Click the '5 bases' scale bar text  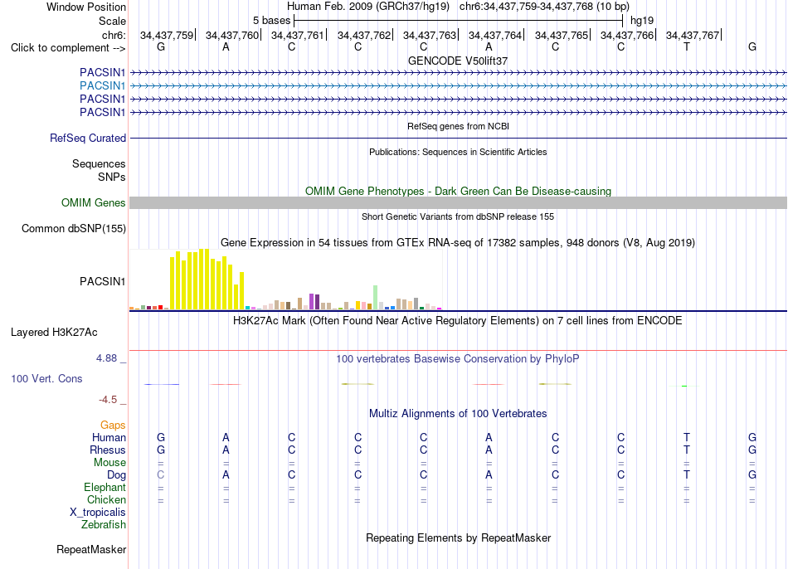coord(271,21)
